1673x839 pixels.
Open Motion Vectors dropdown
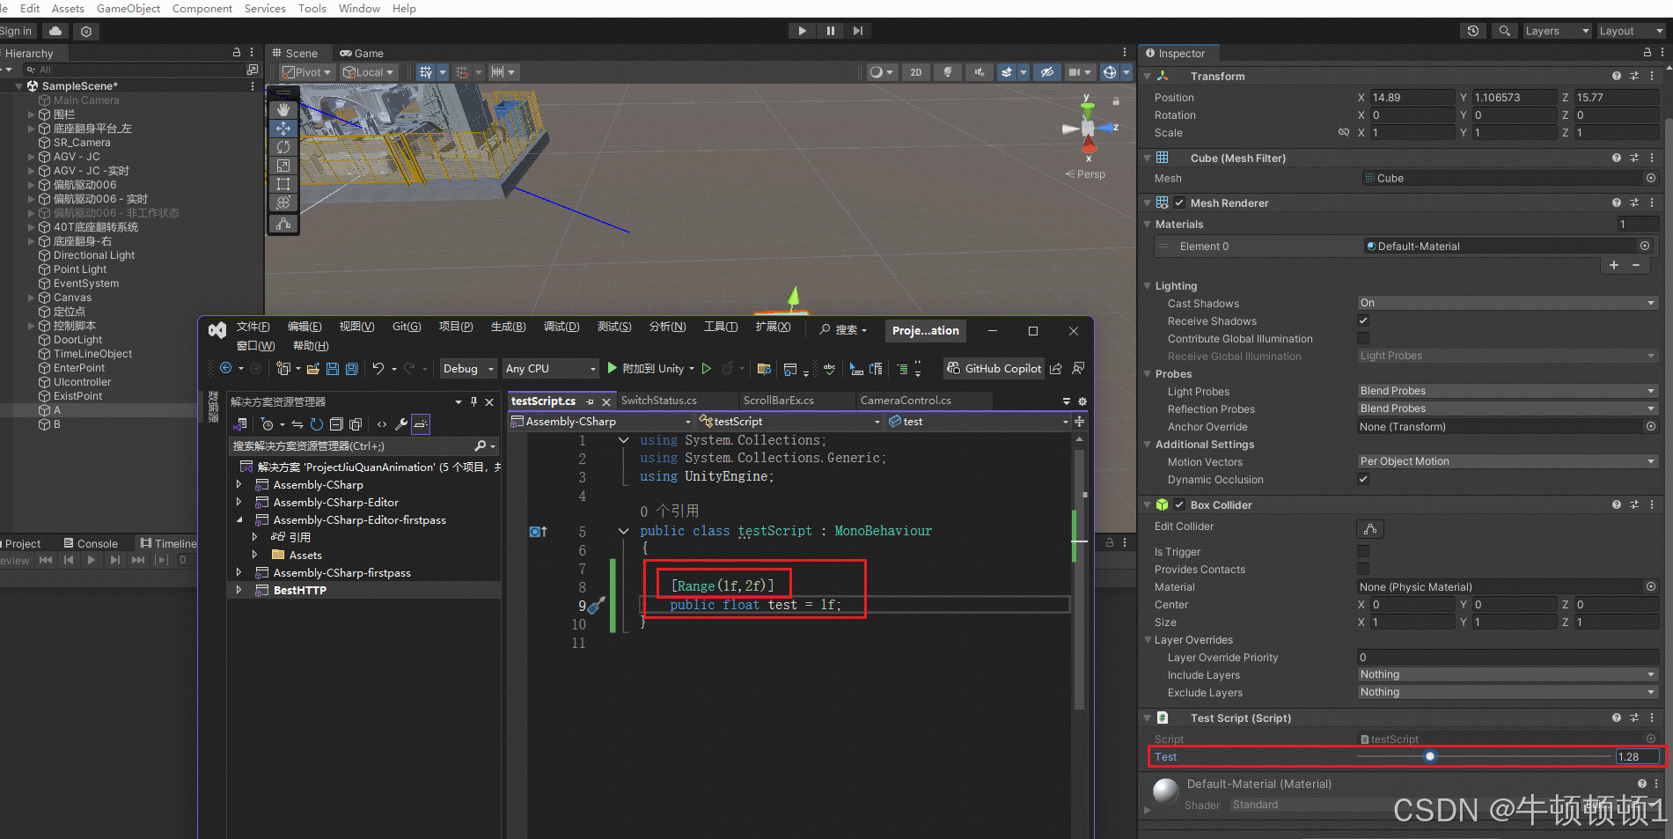(x=1508, y=462)
